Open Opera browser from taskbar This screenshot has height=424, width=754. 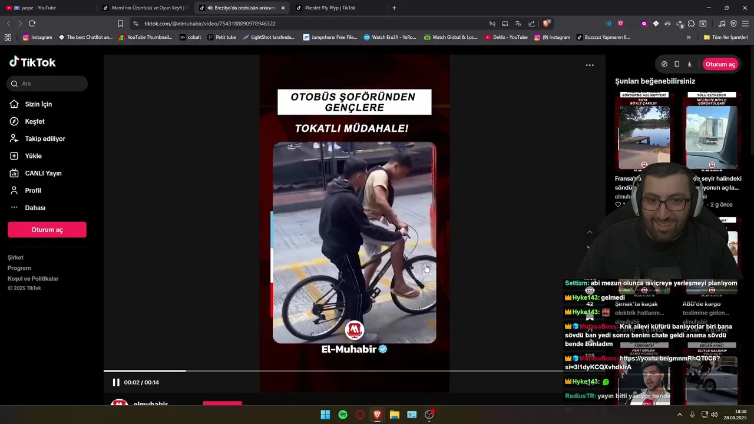click(x=360, y=415)
